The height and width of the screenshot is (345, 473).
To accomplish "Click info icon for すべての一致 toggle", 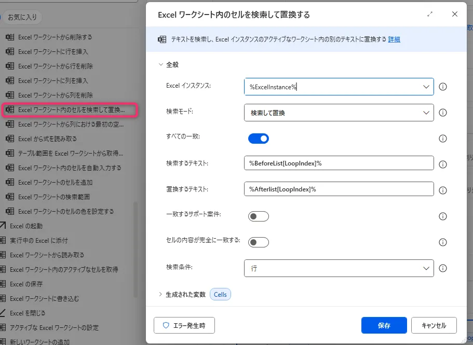I will (x=443, y=139).
